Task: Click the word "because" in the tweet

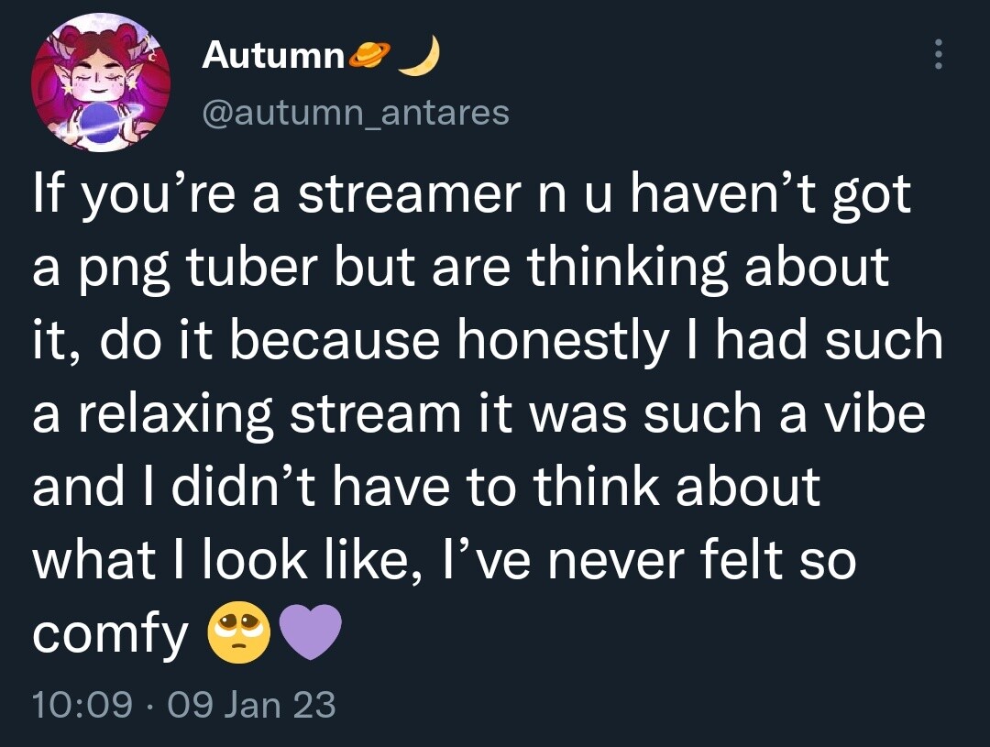Action: click(x=335, y=341)
